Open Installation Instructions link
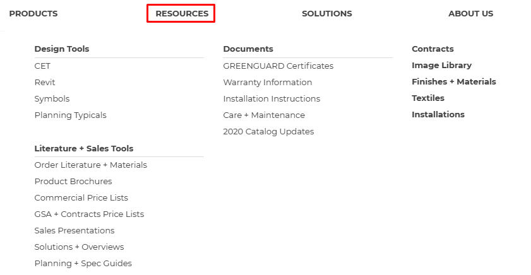This screenshot has width=531, height=275. pos(271,98)
